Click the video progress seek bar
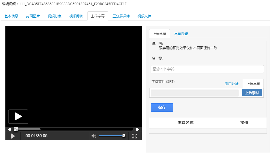Image resolution: width=270 pixels, height=157 pixels. [74, 129]
